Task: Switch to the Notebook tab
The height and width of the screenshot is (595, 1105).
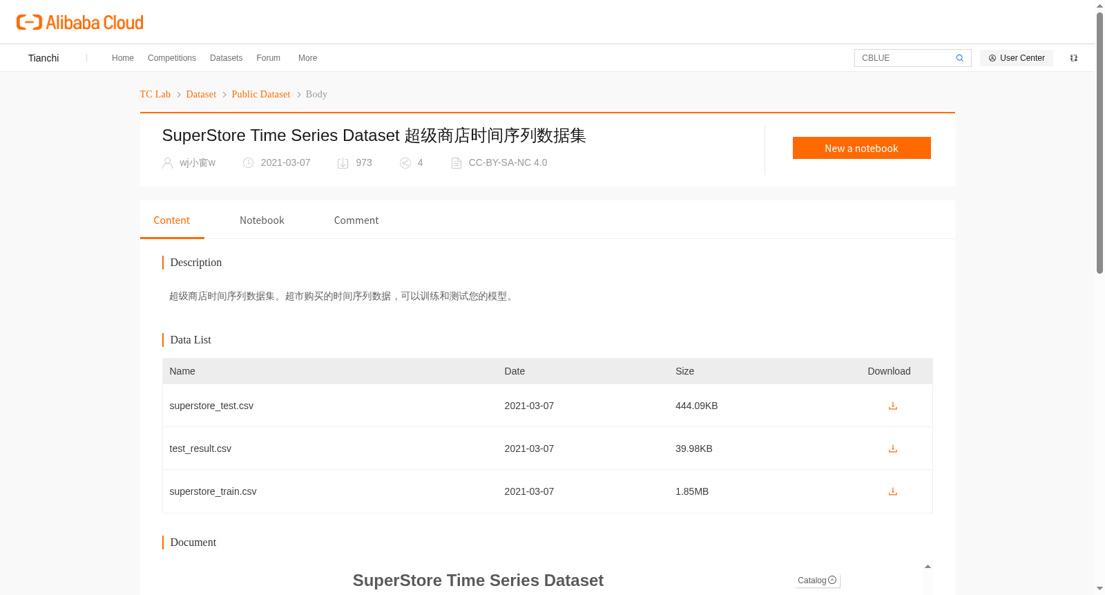Action: click(x=262, y=220)
